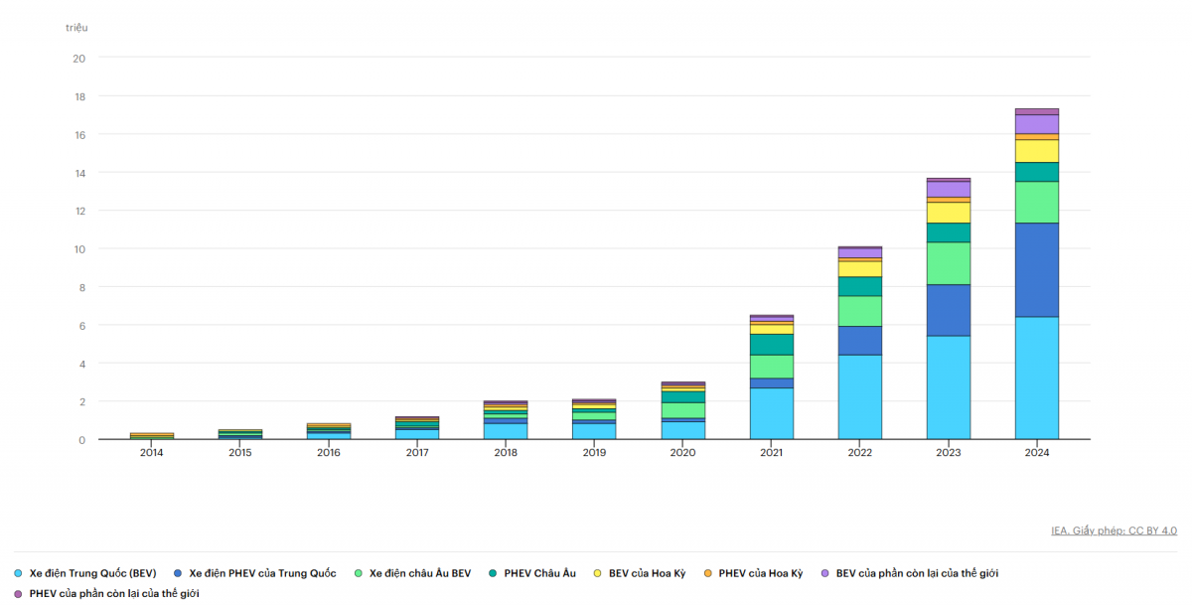The image size is (1192, 605).
Task: Click the 2020 stacked bar
Action: coord(683,411)
